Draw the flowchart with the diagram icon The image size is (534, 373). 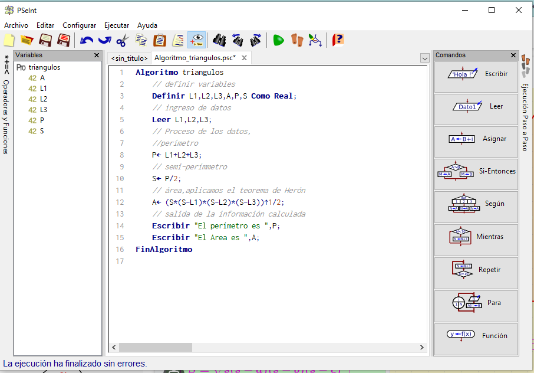click(315, 40)
